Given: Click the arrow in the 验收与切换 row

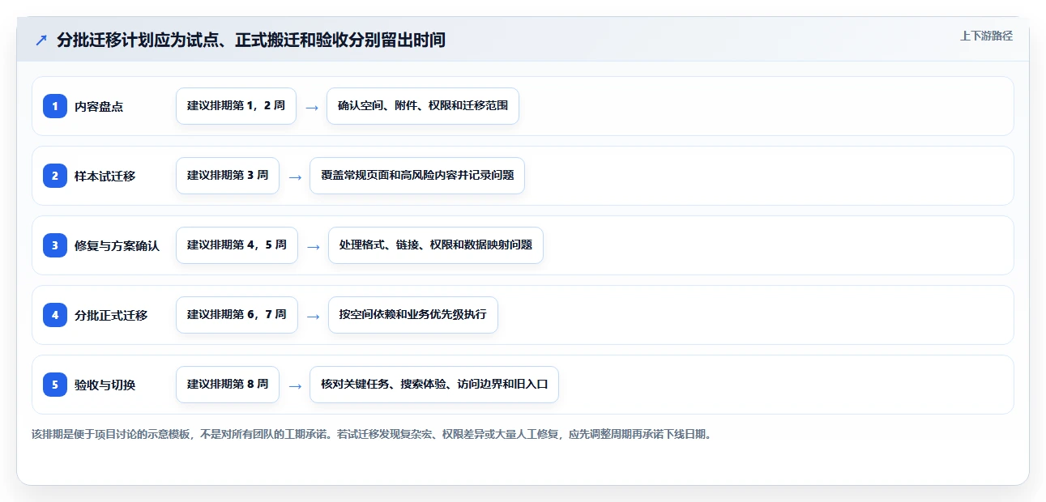Looking at the screenshot, I should click(x=295, y=385).
